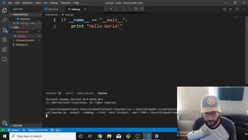Click the Step Into debug button
The image size is (248, 140).
[123, 9]
